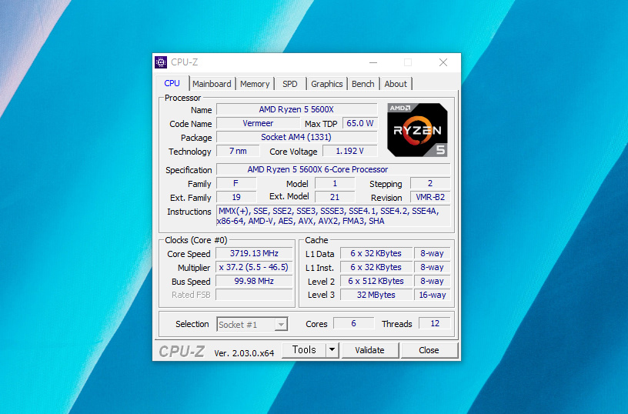Viewport: 628px width, 414px height.
Task: Click the Ext. Model value 21
Action: [x=335, y=197]
